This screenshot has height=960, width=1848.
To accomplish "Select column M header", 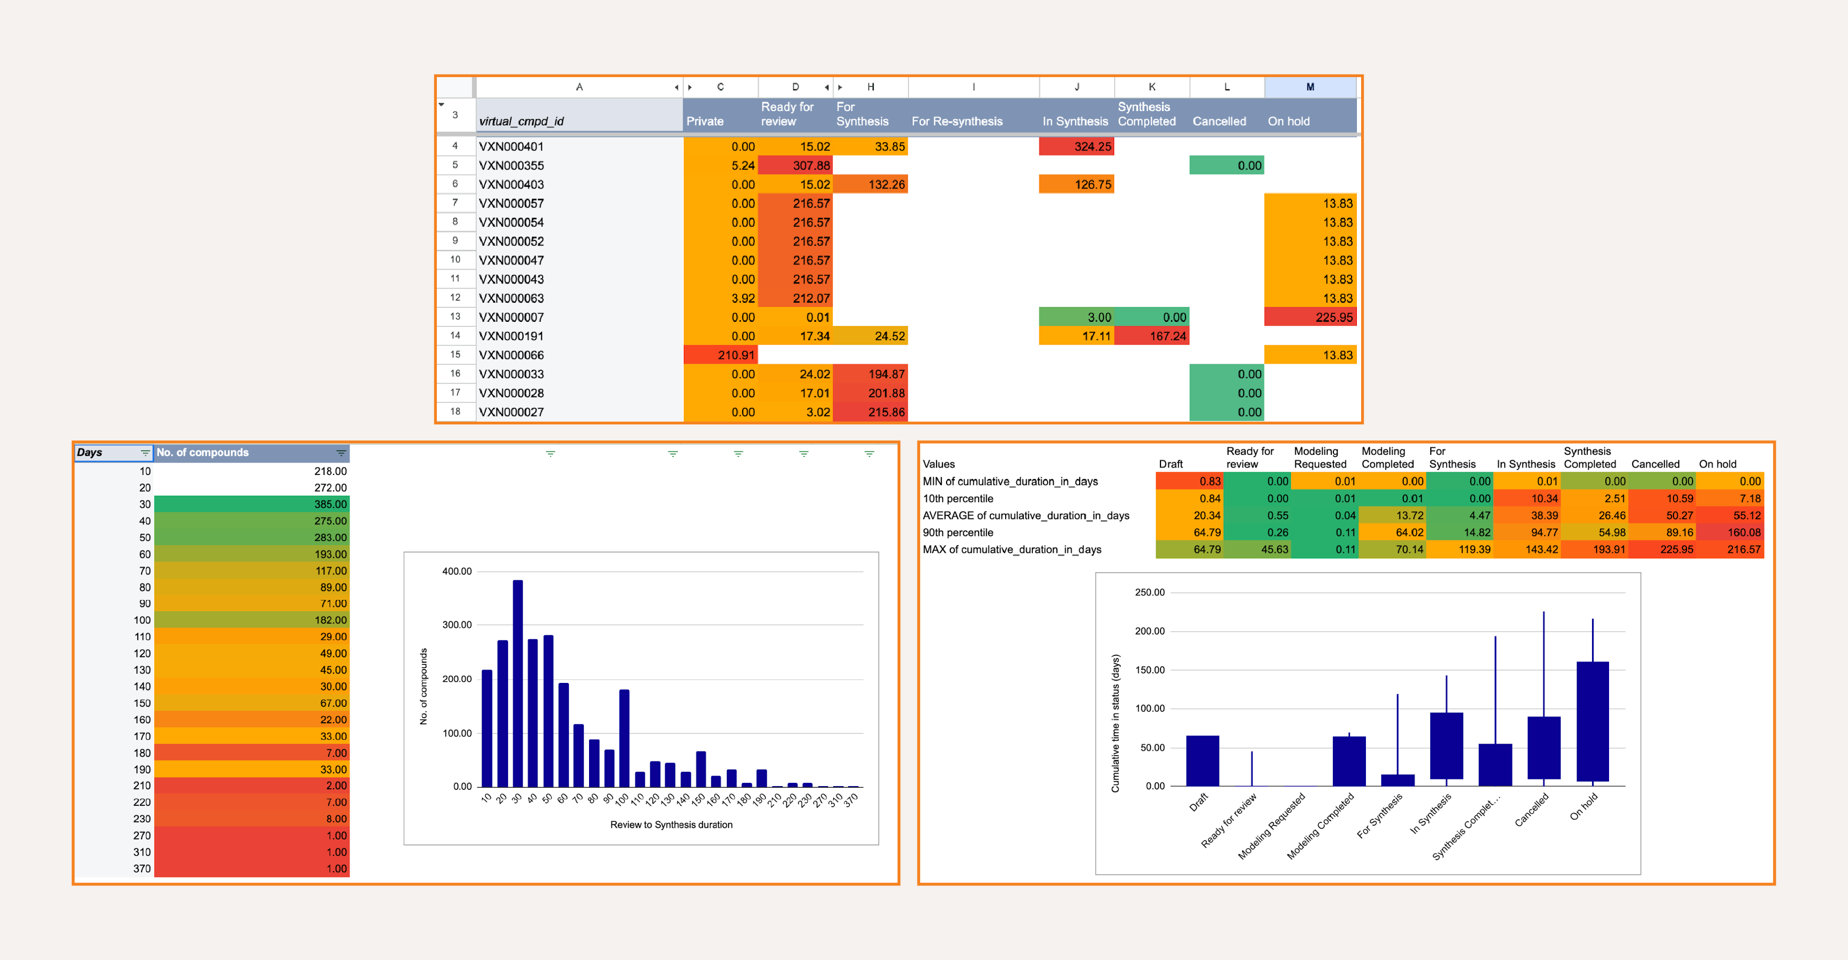I will [1309, 87].
